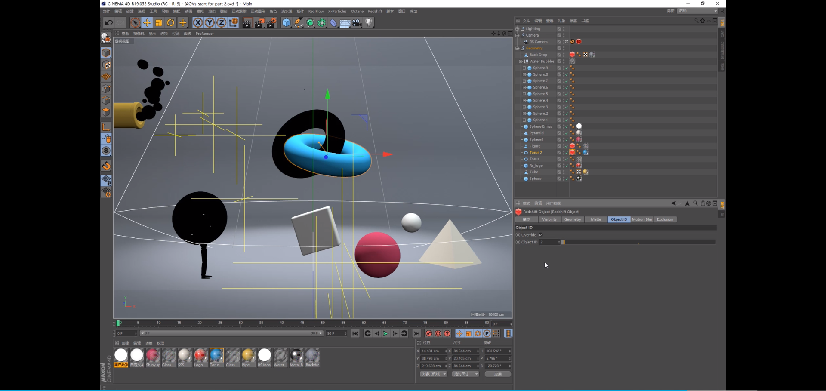The image size is (826, 391).
Task: Click the Light bulb icon in toolbar
Action: tap(369, 23)
